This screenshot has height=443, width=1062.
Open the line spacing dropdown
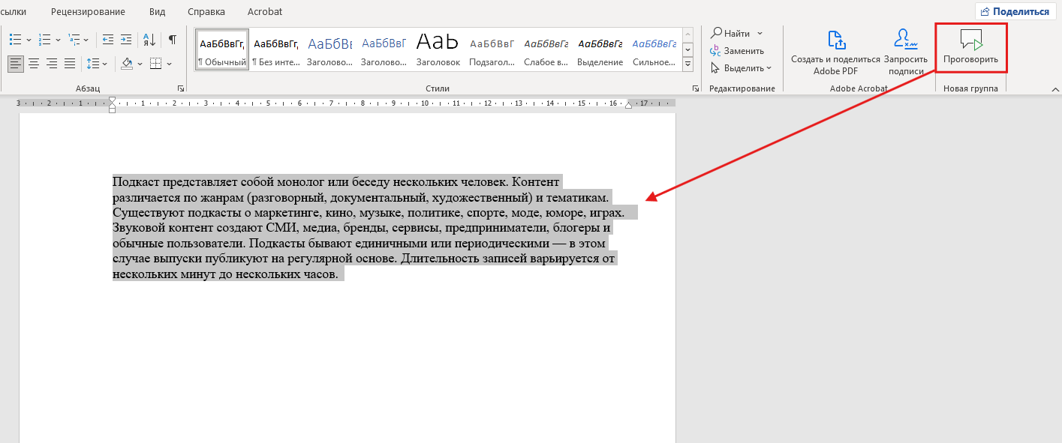(98, 64)
